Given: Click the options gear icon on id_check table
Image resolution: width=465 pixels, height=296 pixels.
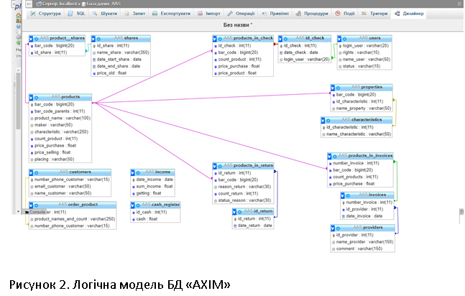Looking at the screenshot, I should click(285, 37).
